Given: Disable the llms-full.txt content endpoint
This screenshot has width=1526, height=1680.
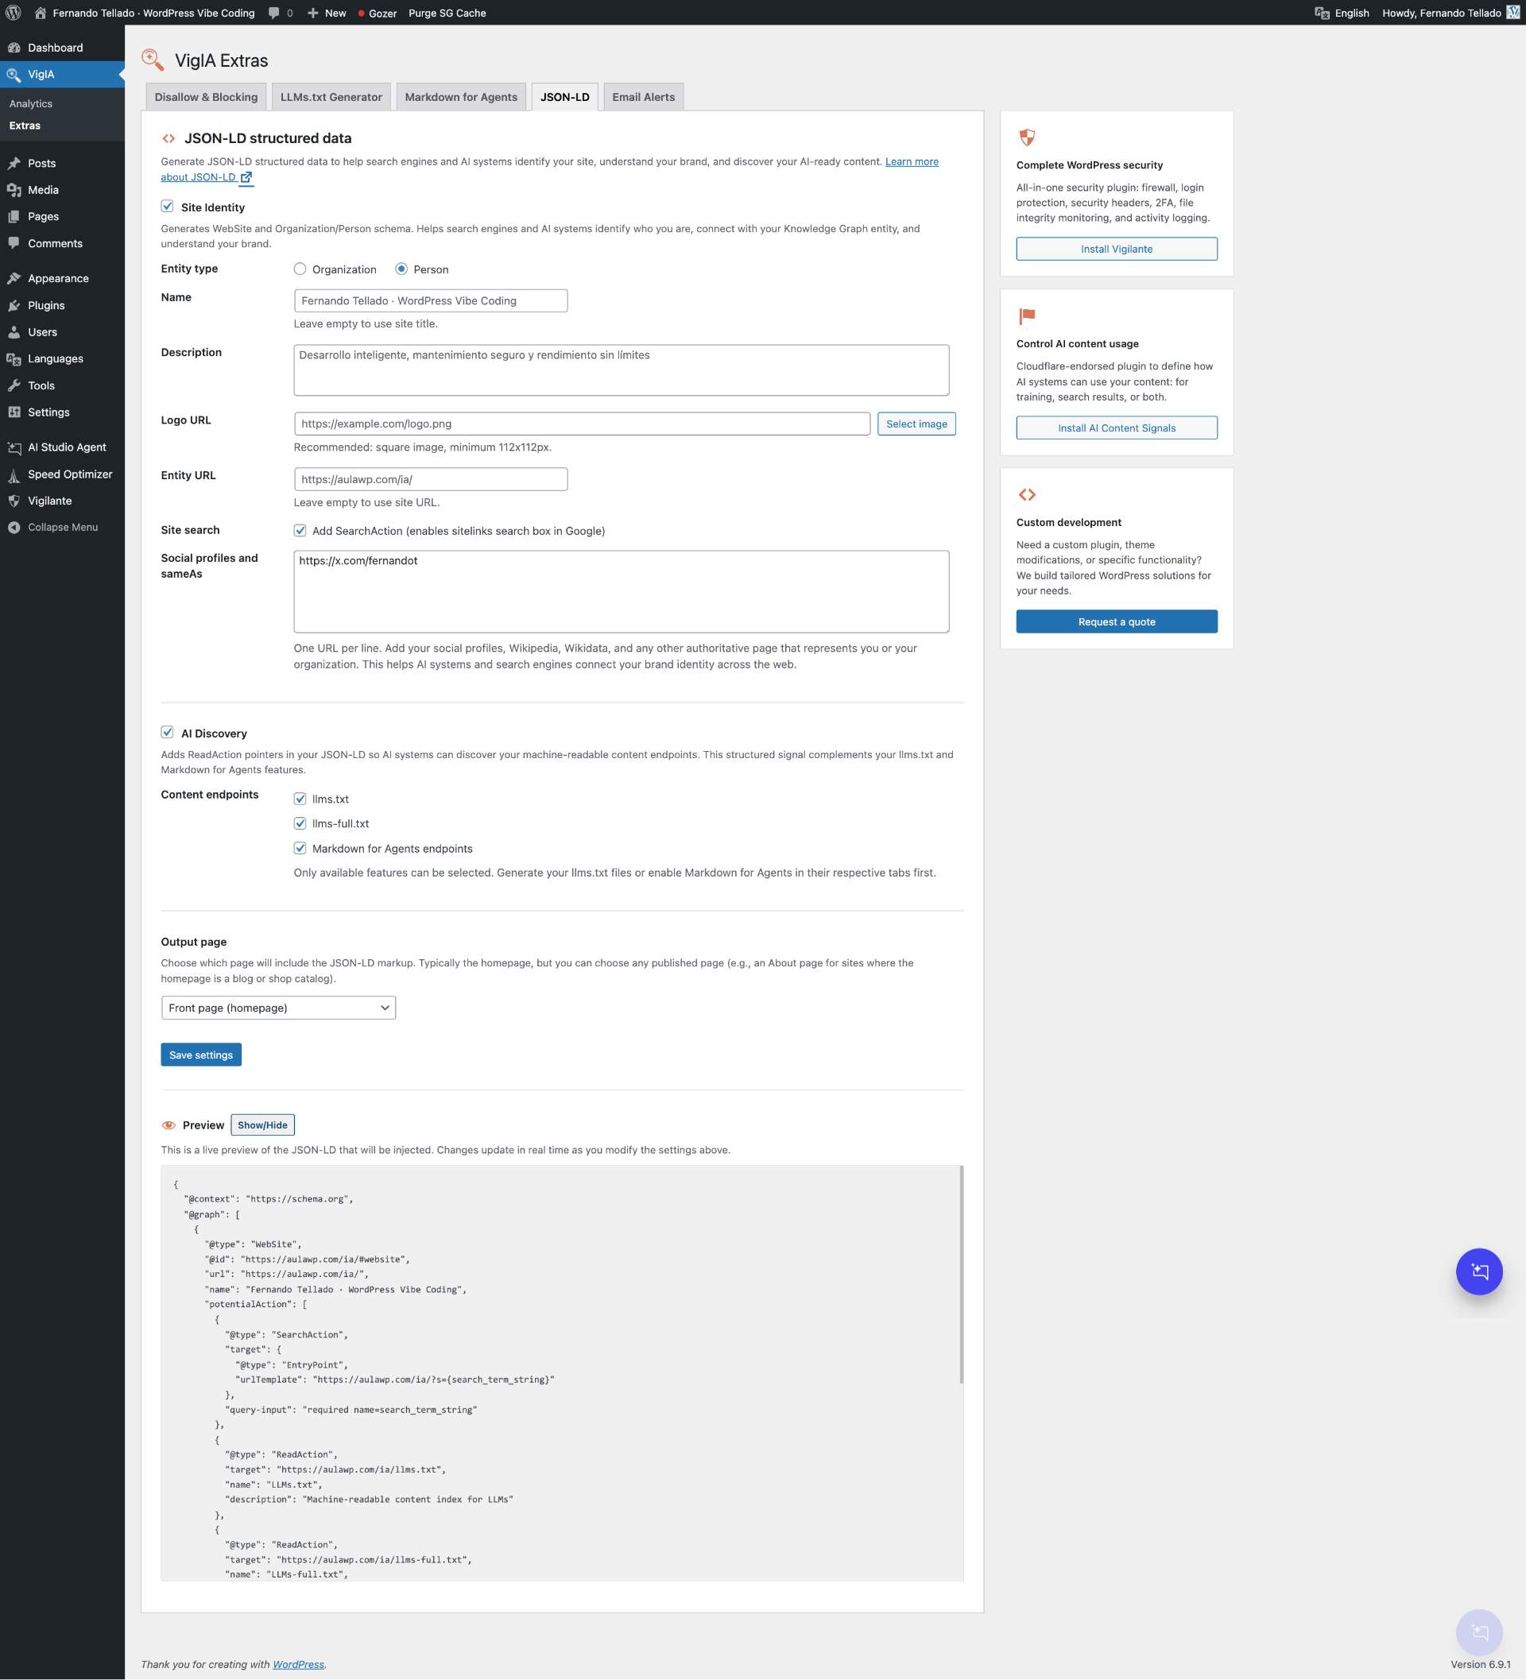Looking at the screenshot, I should (300, 823).
